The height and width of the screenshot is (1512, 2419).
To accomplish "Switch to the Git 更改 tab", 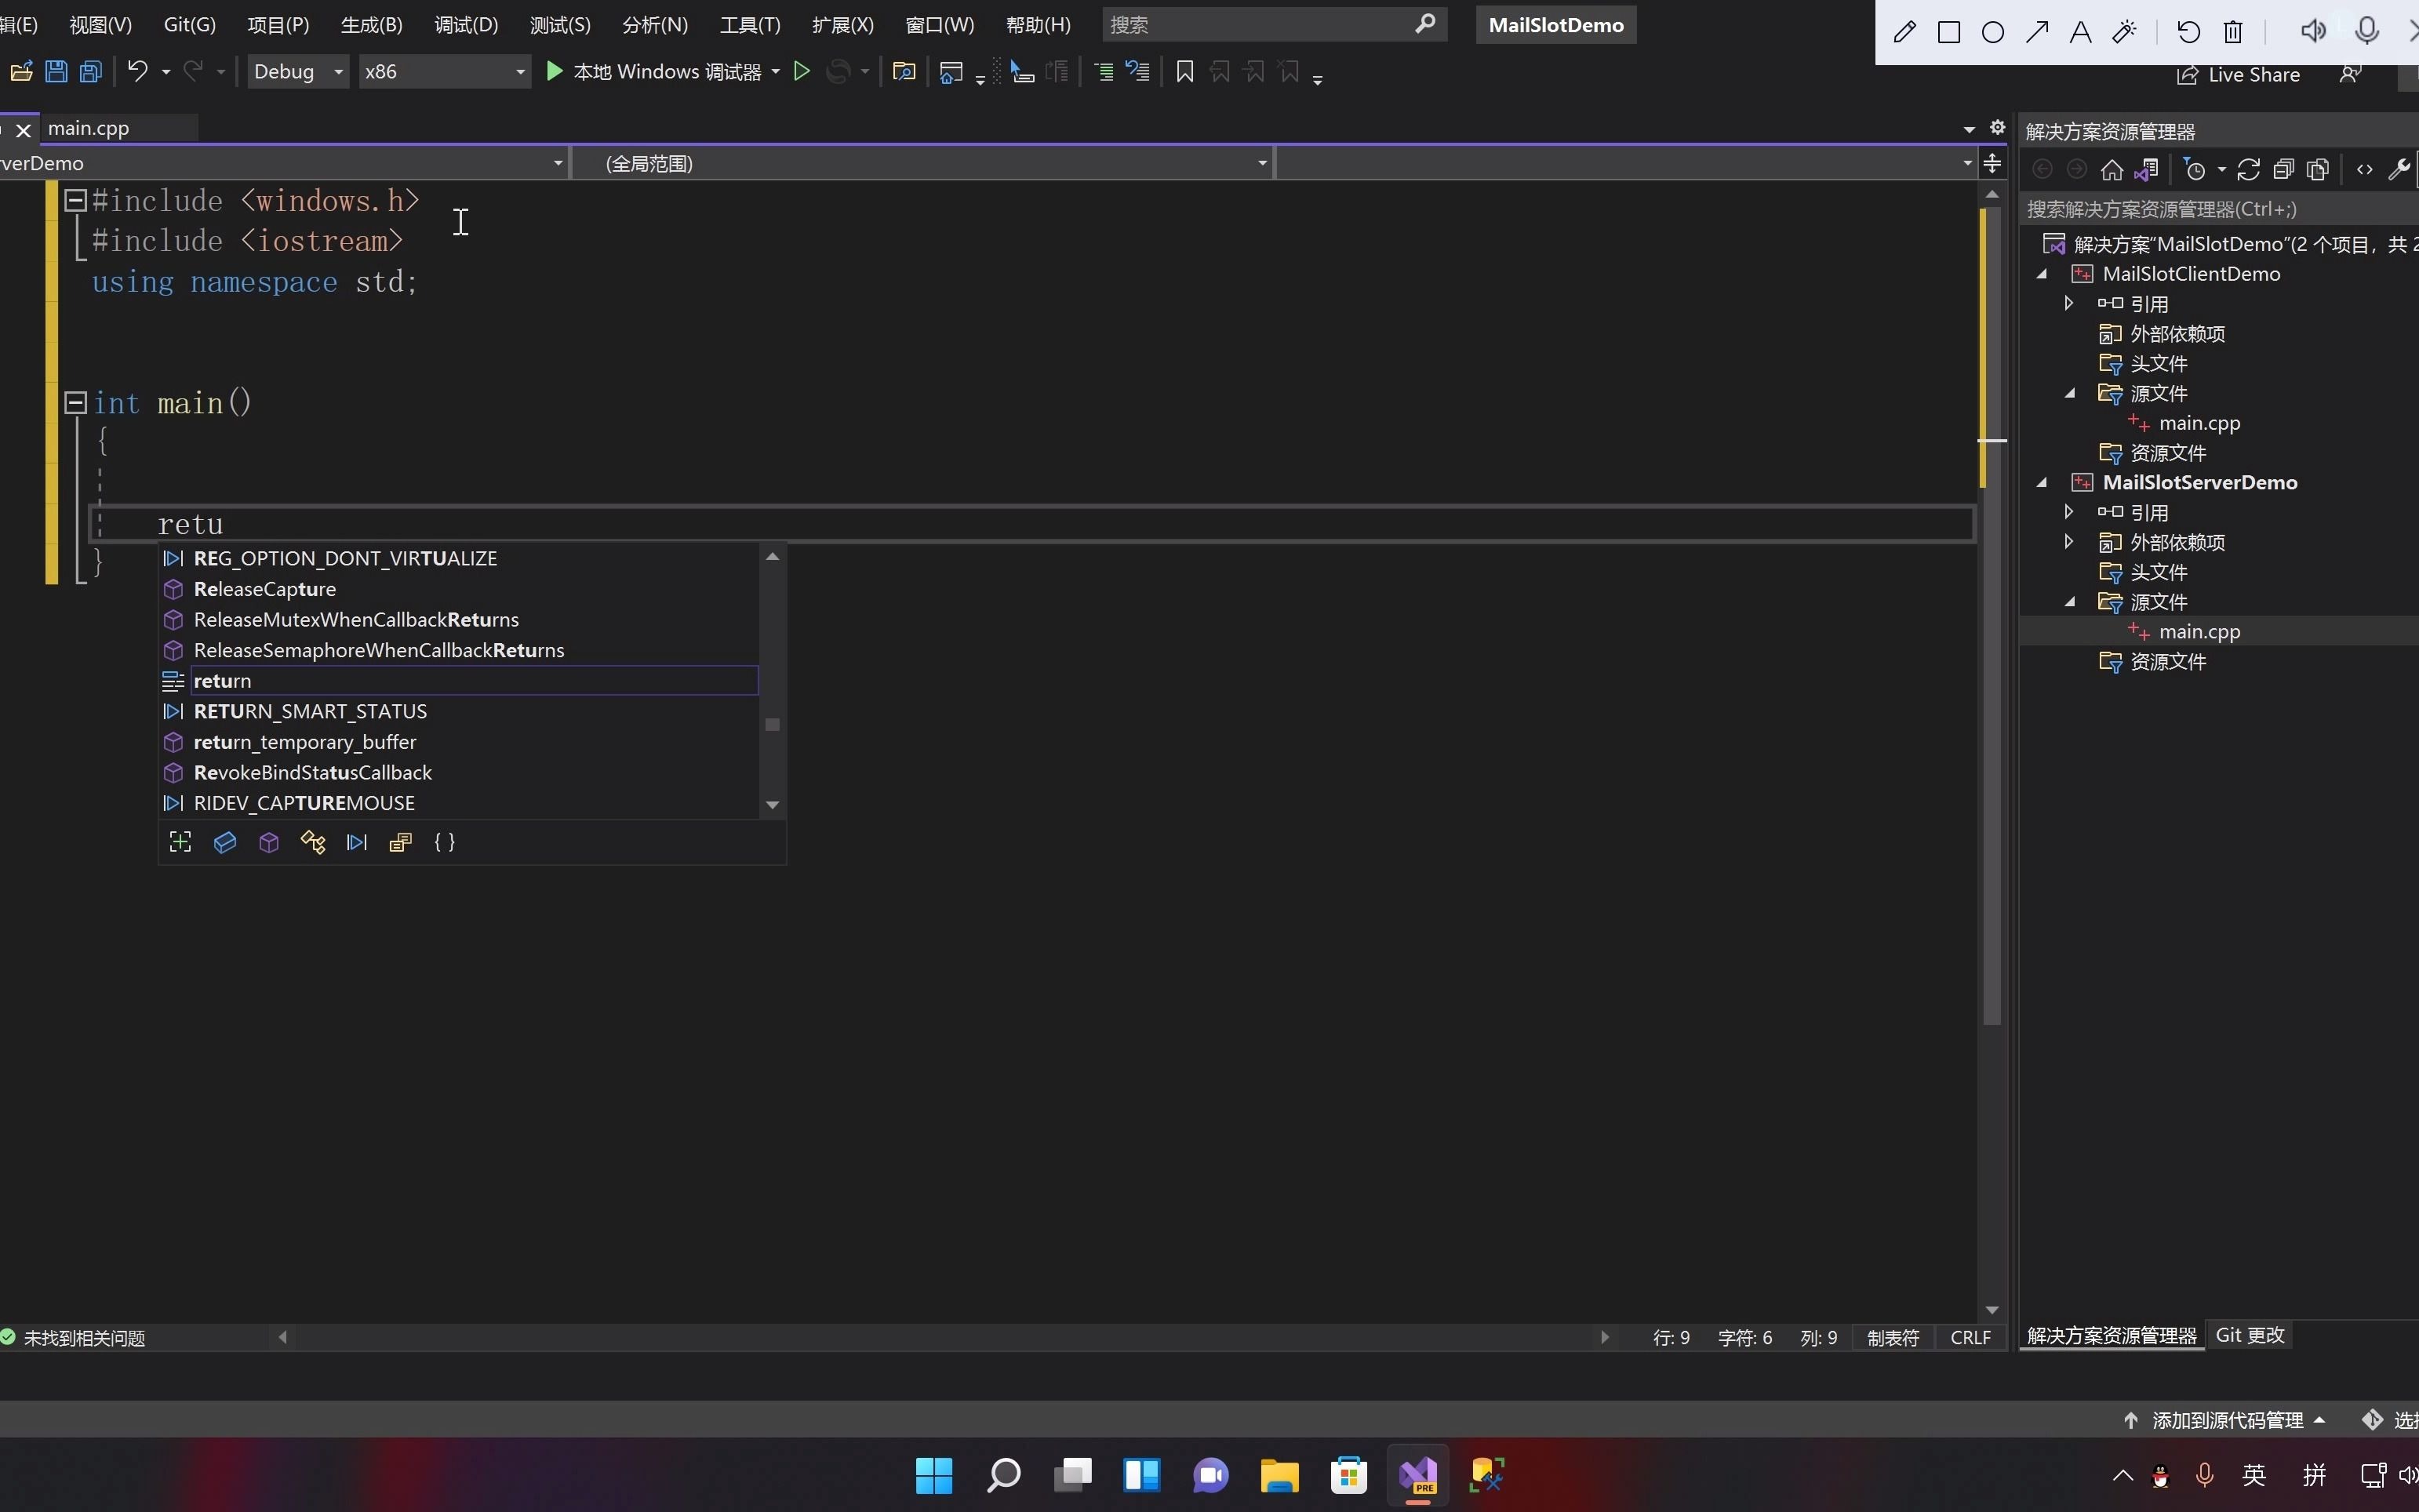I will 2250,1335.
